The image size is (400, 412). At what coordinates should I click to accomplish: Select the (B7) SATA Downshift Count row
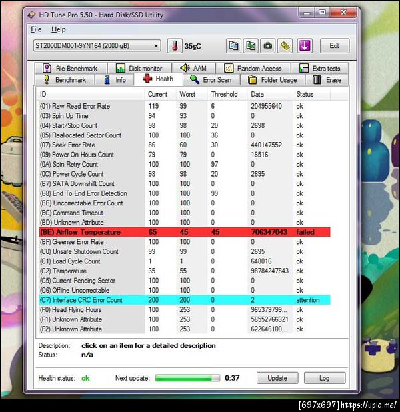pyautogui.click(x=185, y=183)
